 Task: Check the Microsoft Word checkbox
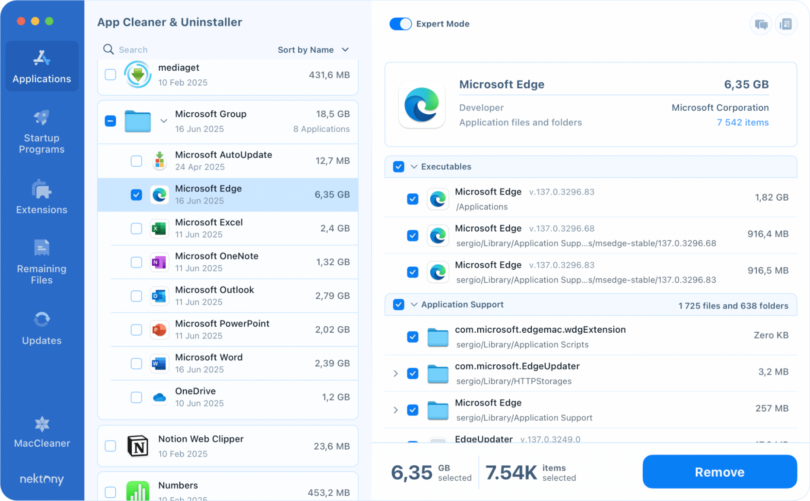tap(136, 364)
